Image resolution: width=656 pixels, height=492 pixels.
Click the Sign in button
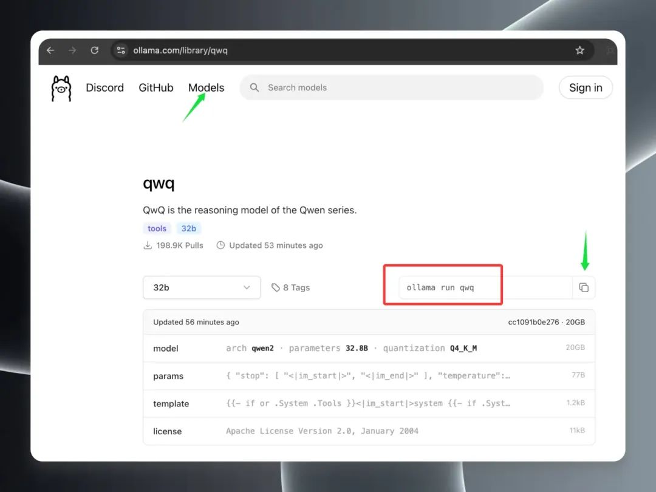586,87
